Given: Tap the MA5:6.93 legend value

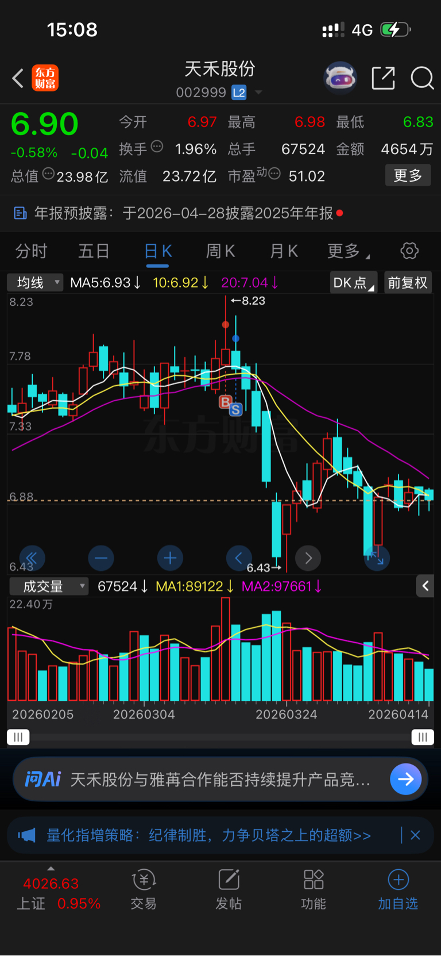Looking at the screenshot, I should (105, 282).
